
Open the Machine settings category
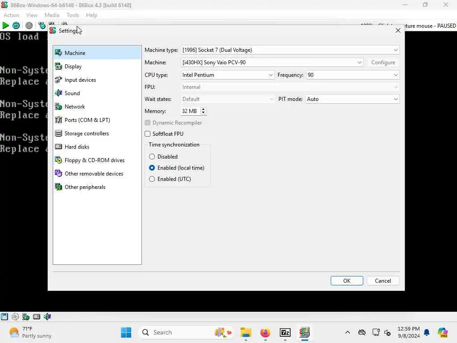(97, 53)
